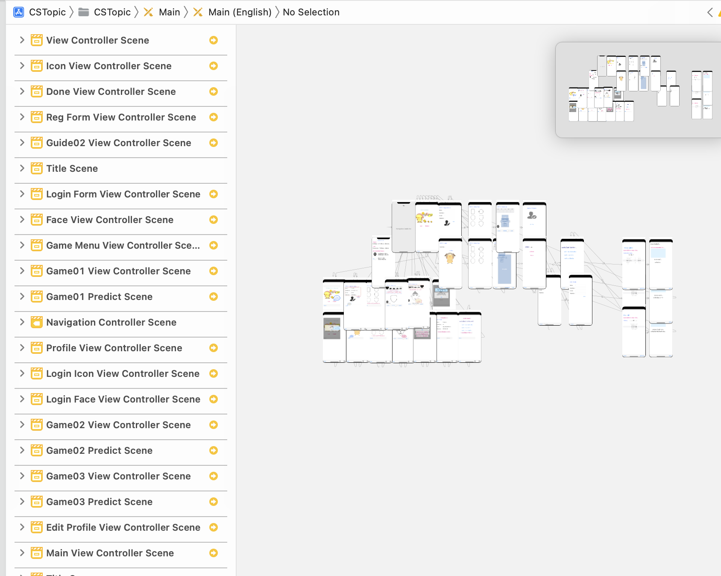Select Game02 View Controller Scene
721x576 pixels.
118,425
